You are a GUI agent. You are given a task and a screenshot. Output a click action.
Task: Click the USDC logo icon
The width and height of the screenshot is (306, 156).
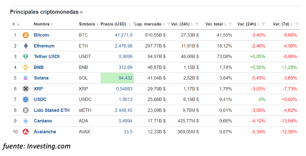click(26, 99)
